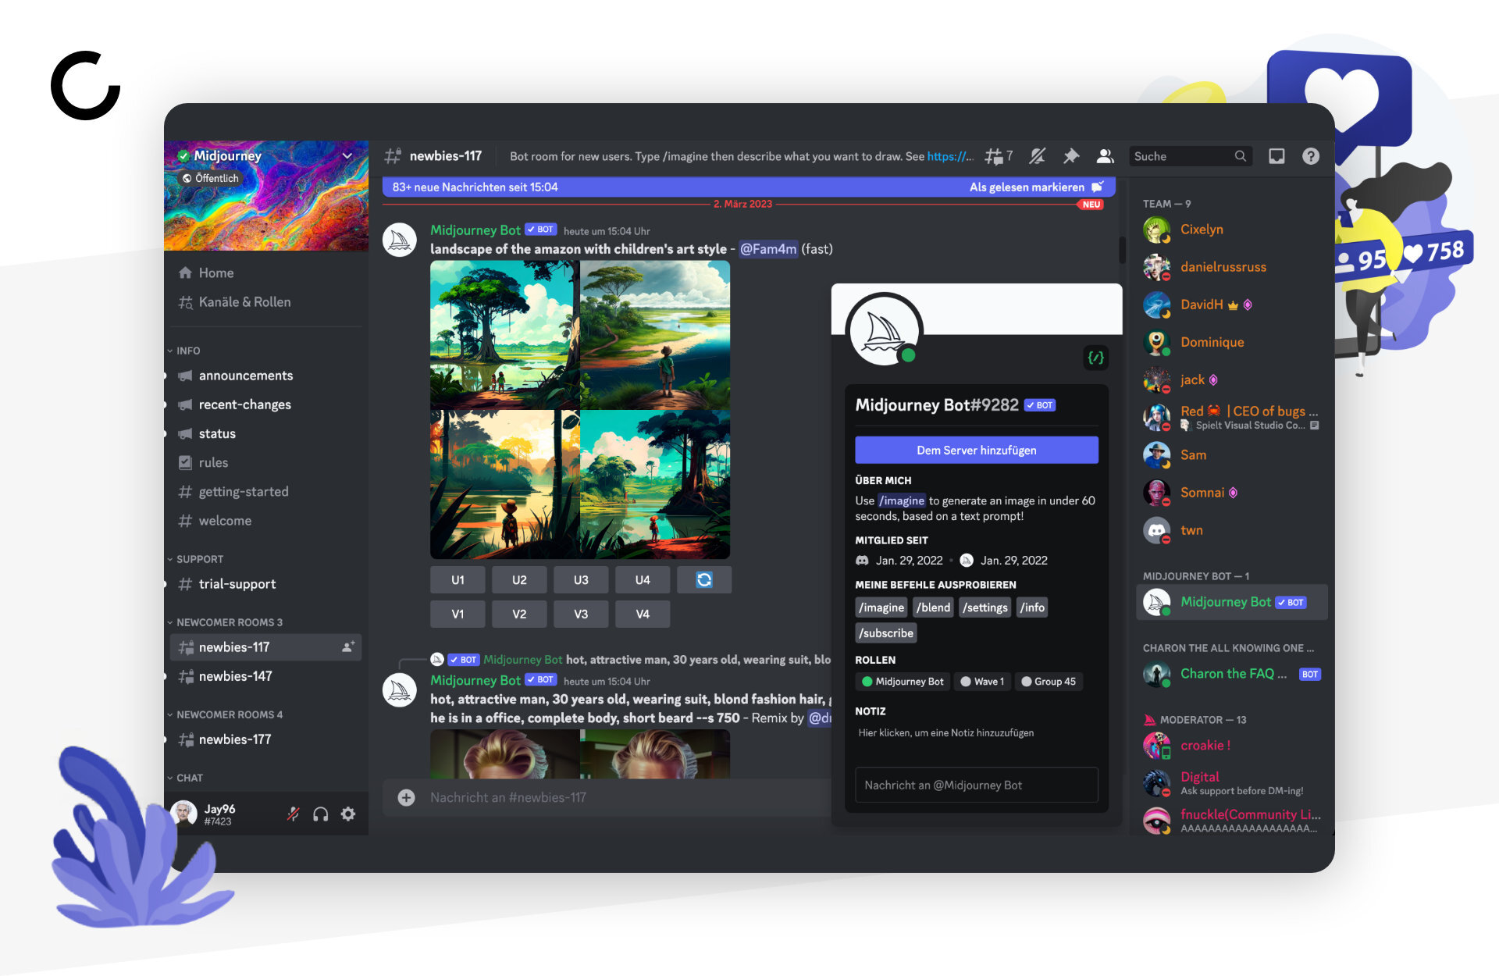
Task: Collapse NEWCOMER ROOMS 4 category
Action: pyautogui.click(x=225, y=714)
